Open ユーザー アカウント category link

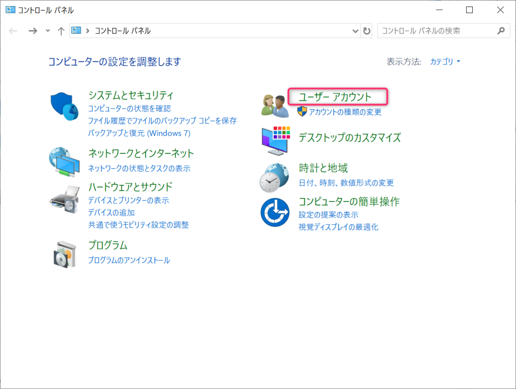[x=335, y=96]
